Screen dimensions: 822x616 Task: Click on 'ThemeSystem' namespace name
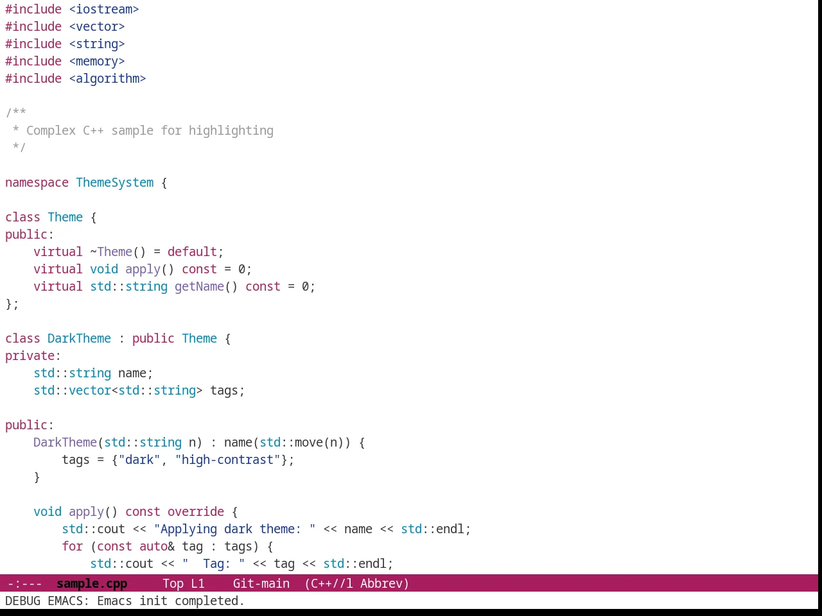click(x=115, y=182)
